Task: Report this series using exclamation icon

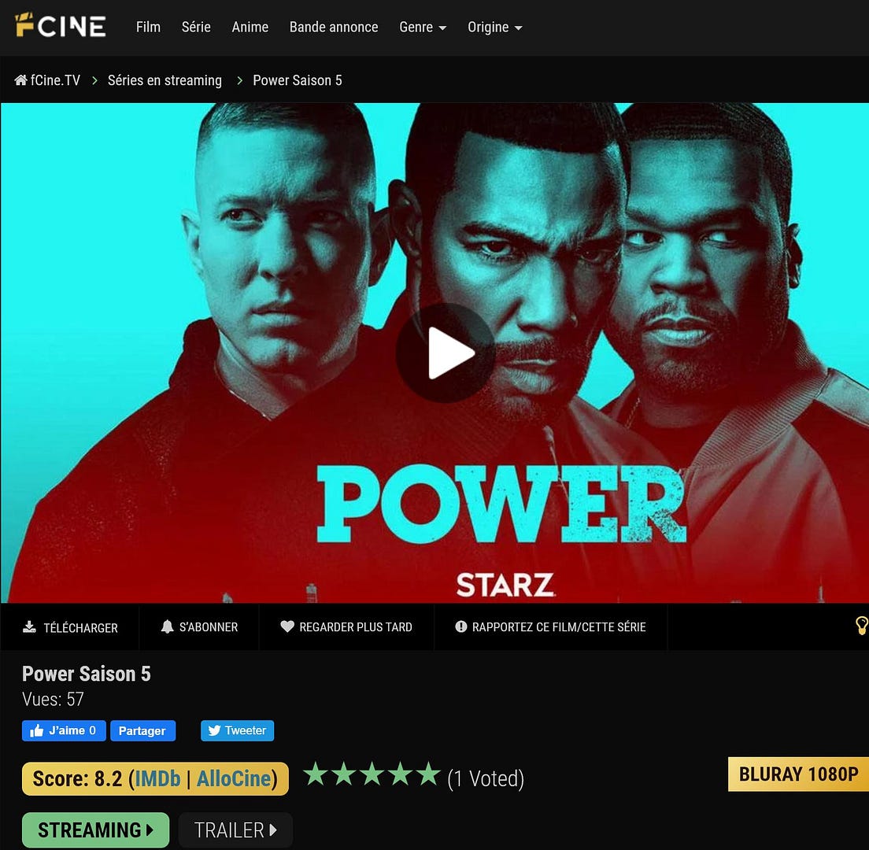Action: point(461,626)
